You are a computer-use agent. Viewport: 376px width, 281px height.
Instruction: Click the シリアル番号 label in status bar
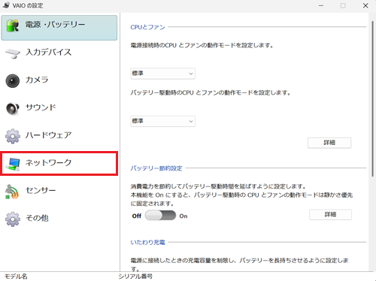[135, 276]
